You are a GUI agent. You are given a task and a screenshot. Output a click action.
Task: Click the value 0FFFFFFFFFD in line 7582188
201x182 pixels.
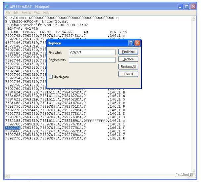(x=96, y=121)
